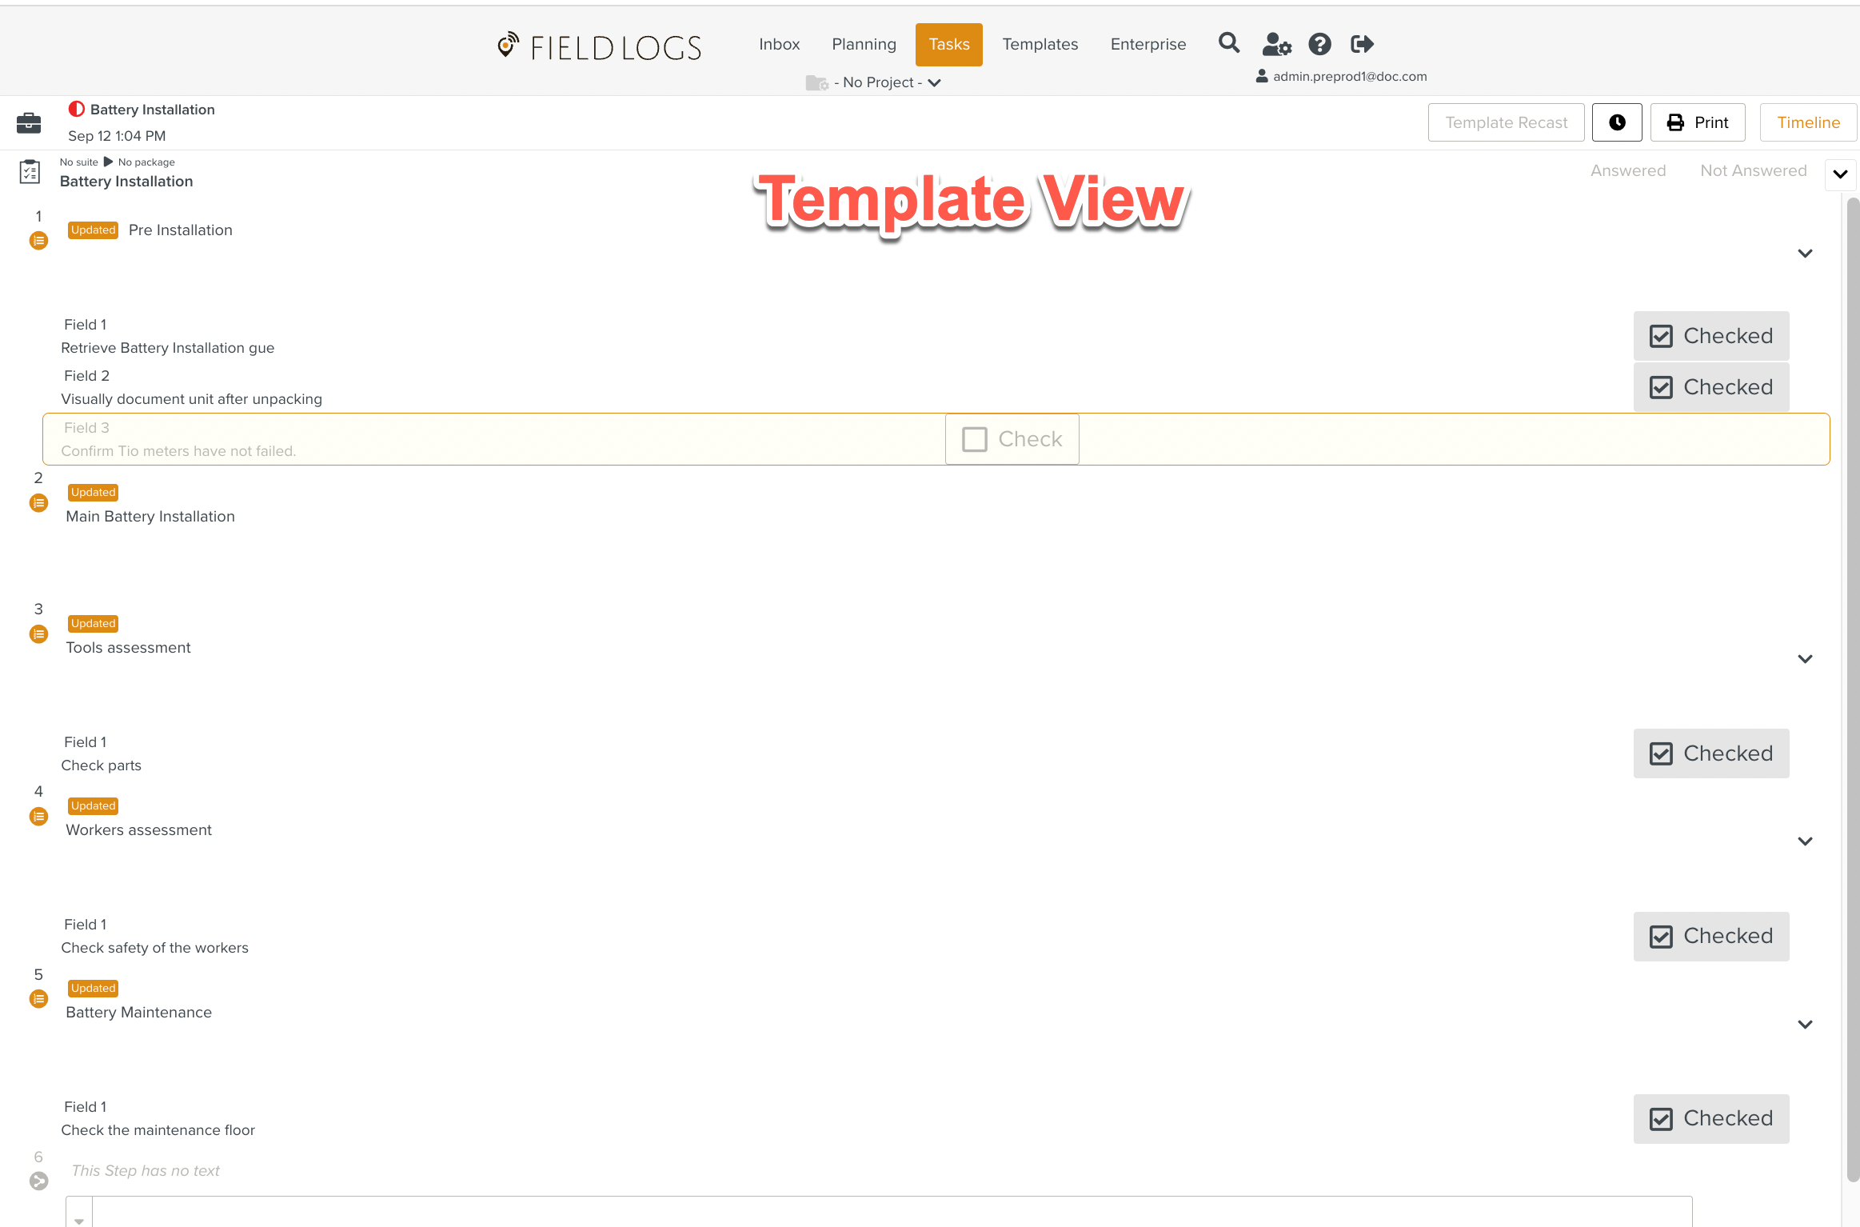Image resolution: width=1860 pixels, height=1227 pixels.
Task: Collapse the Pre Installation step chevron
Action: [x=1805, y=254]
